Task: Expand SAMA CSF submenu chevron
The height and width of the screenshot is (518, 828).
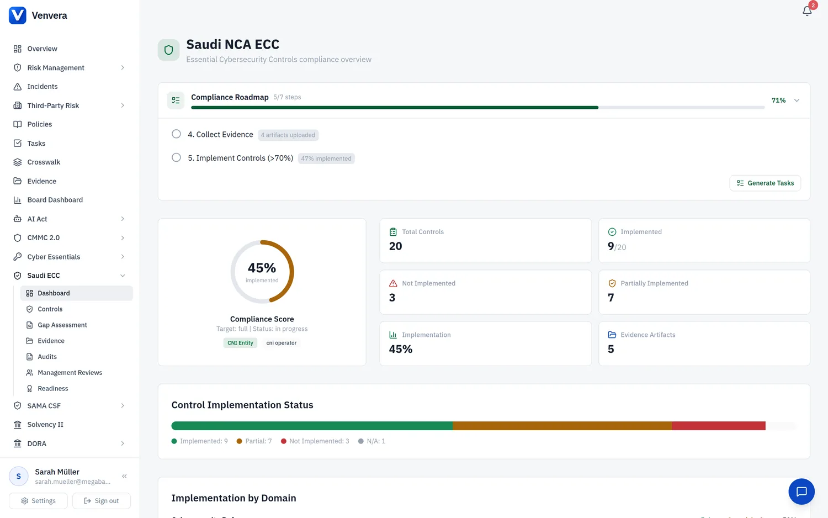Action: [123, 406]
